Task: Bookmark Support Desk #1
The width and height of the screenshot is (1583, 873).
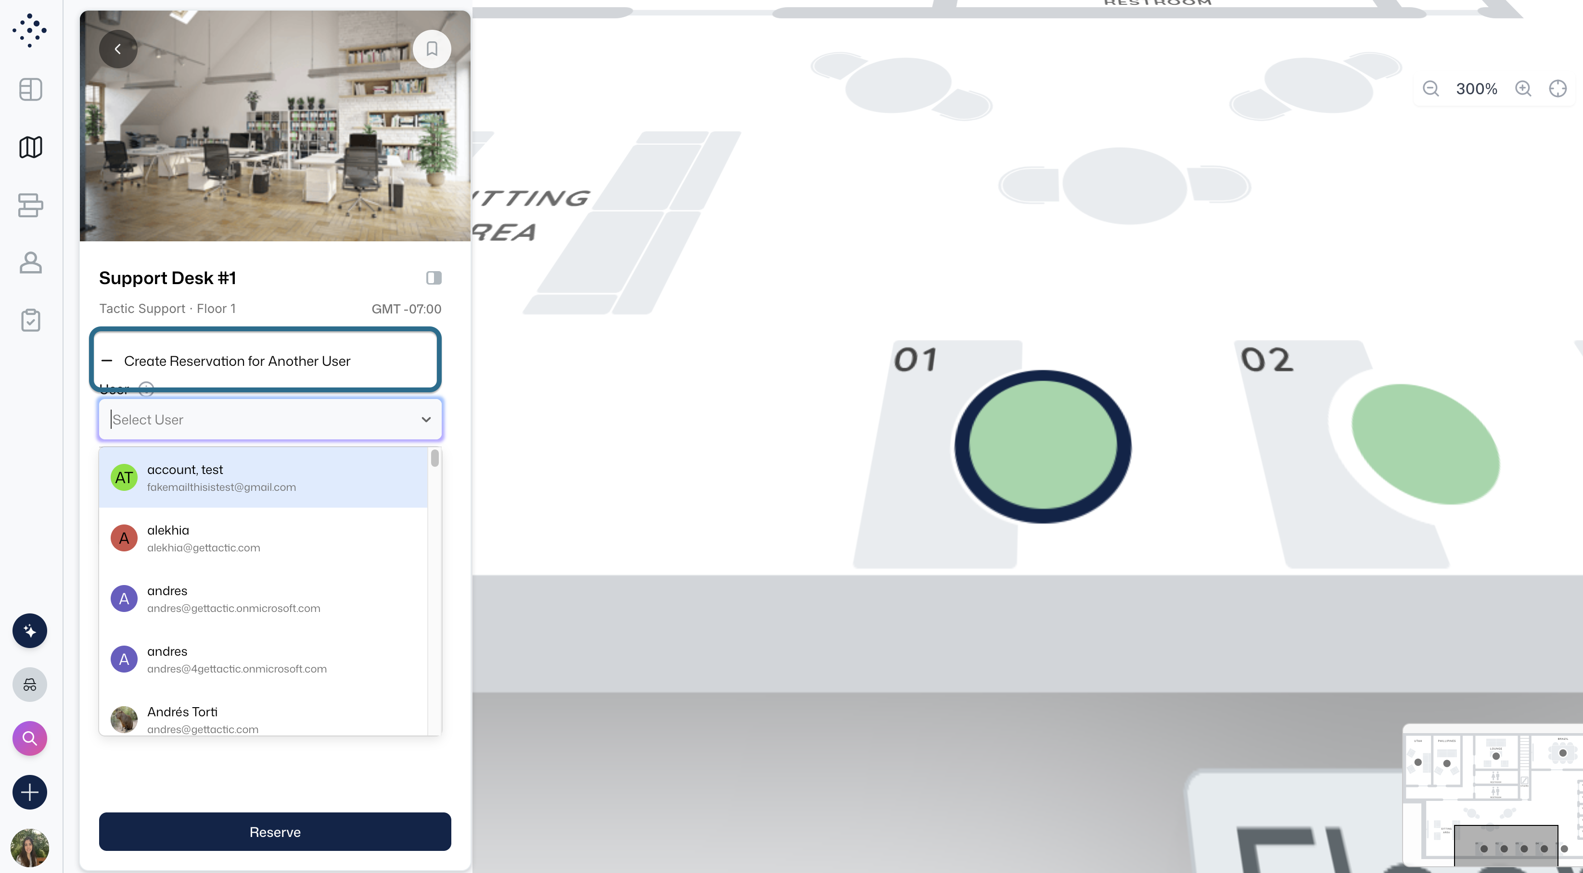Action: click(x=432, y=49)
